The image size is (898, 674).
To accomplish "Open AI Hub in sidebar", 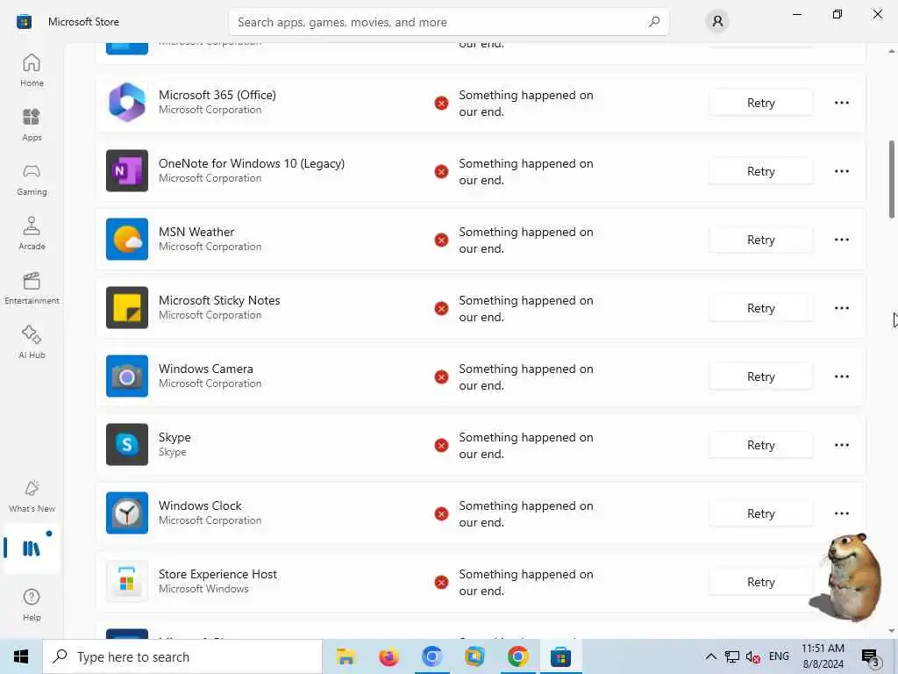I will 32,342.
